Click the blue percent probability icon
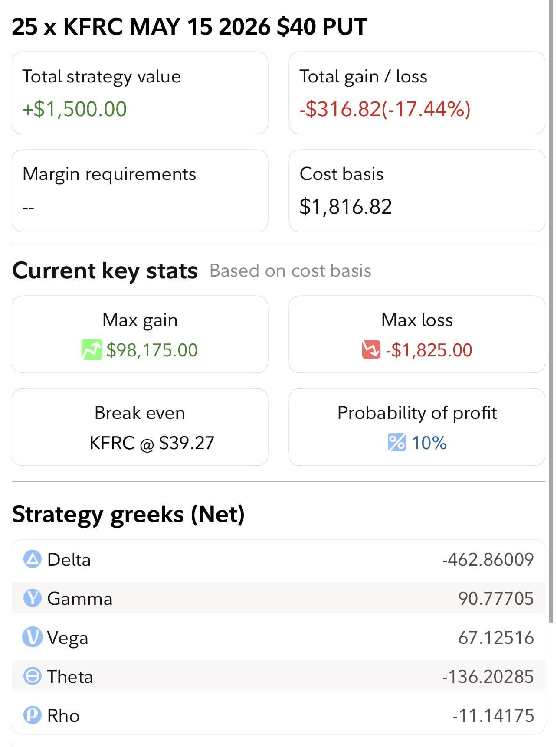557x747 pixels. 396,442
